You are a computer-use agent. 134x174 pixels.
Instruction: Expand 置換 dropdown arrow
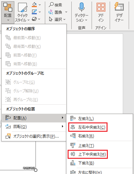click(66, 12)
